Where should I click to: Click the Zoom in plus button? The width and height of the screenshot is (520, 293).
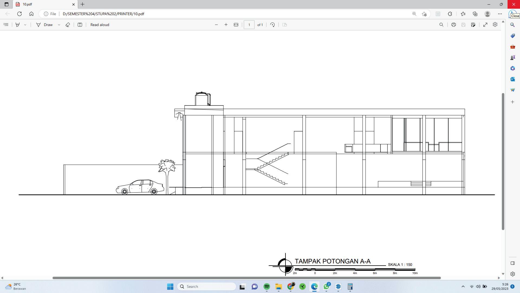(226, 25)
